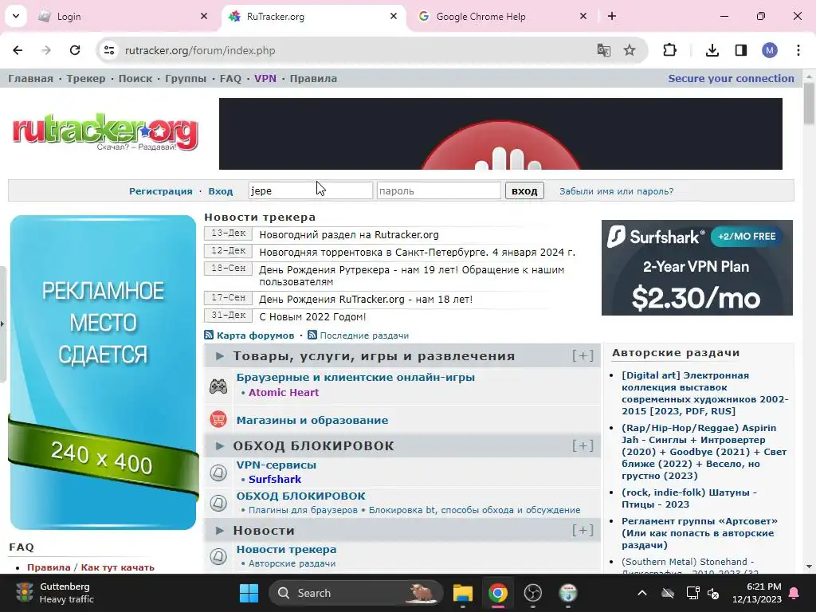Focus the username field containing jepe
The image size is (816, 612).
click(x=311, y=190)
